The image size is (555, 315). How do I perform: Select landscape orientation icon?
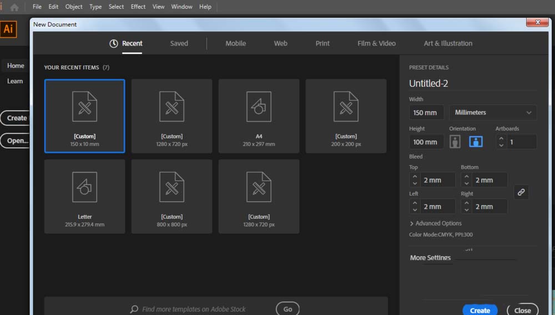click(x=476, y=142)
